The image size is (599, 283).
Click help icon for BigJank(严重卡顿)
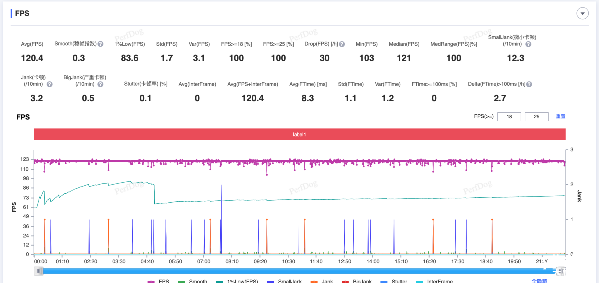[x=101, y=84]
